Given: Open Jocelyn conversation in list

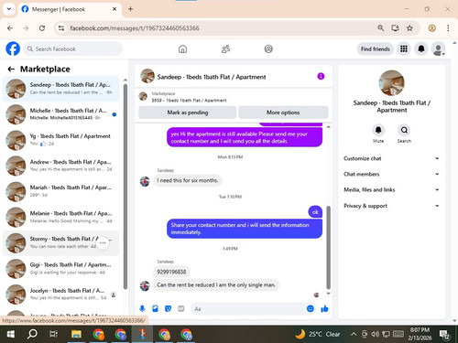Looking at the screenshot, I should [x=60, y=295].
